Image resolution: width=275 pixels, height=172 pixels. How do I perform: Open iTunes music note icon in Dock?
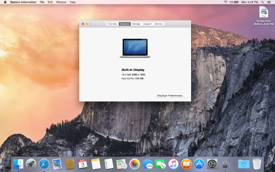click(173, 164)
